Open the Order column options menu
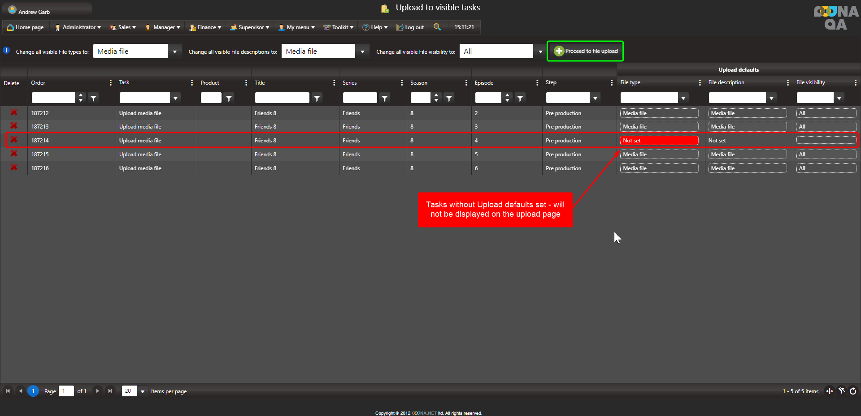This screenshot has width=861, height=416. pos(110,83)
